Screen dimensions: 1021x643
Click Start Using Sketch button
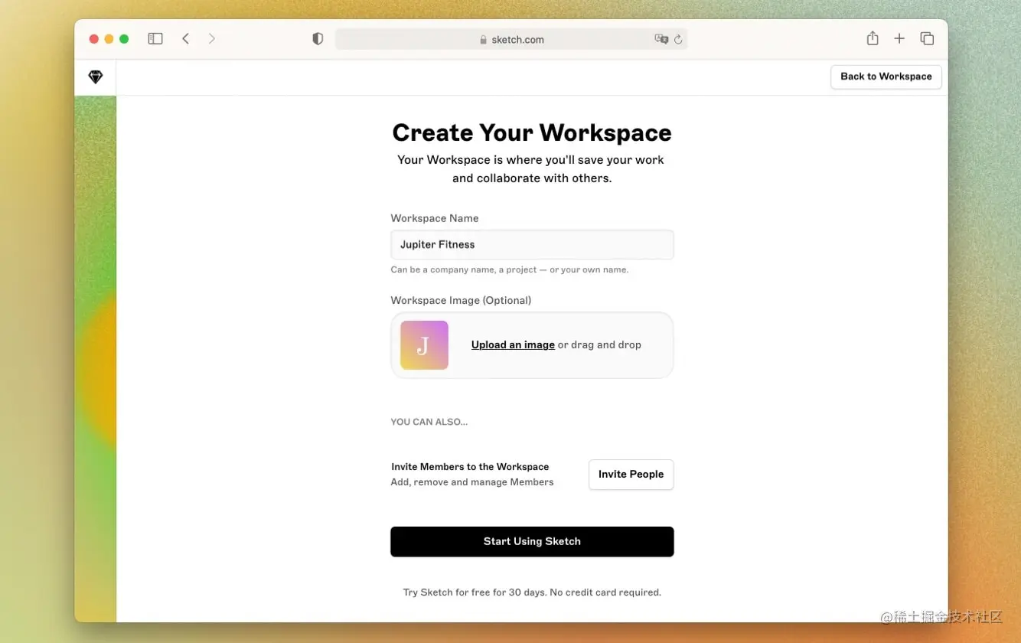coord(532,541)
